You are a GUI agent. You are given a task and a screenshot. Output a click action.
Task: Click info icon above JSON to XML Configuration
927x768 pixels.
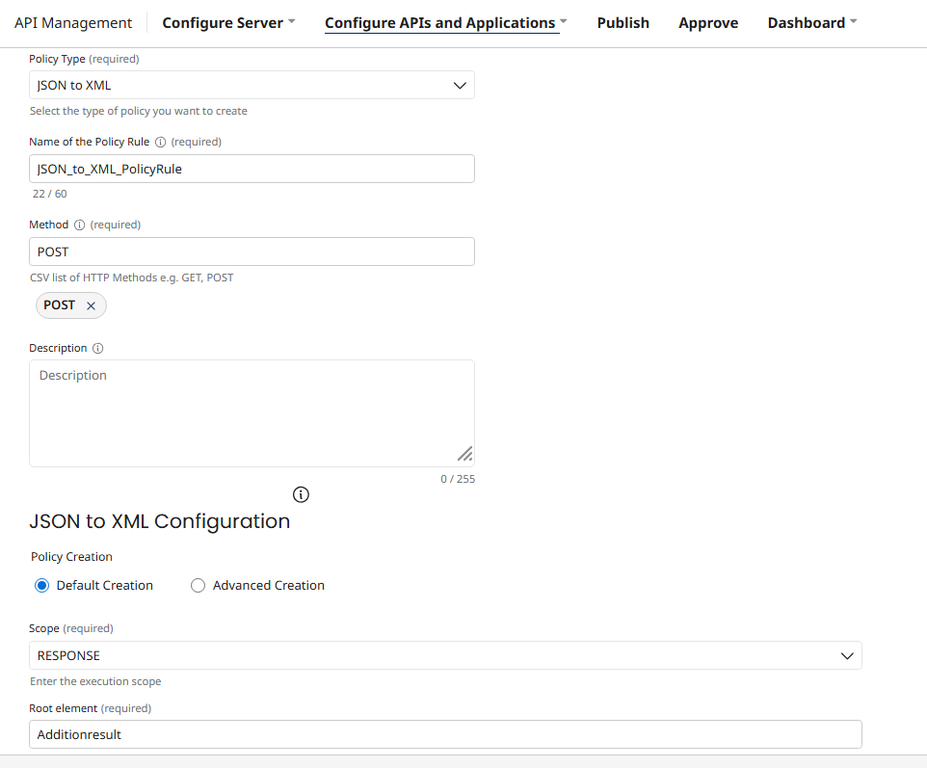pyautogui.click(x=301, y=494)
